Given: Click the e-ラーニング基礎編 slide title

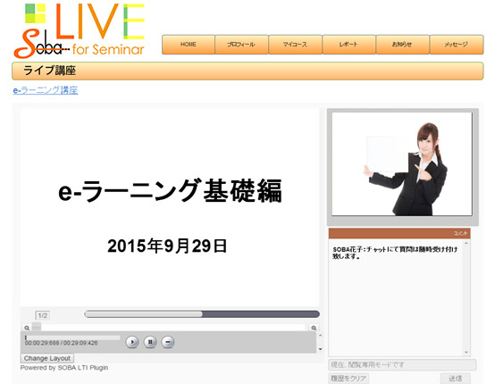Looking at the screenshot, I should coord(170,190).
